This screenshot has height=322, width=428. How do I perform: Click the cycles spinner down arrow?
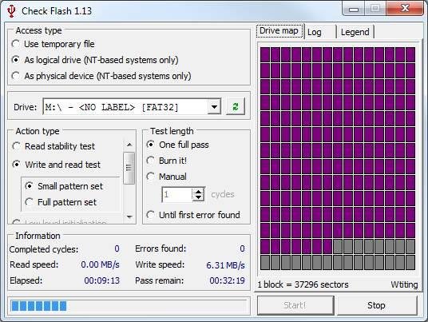[199, 197]
